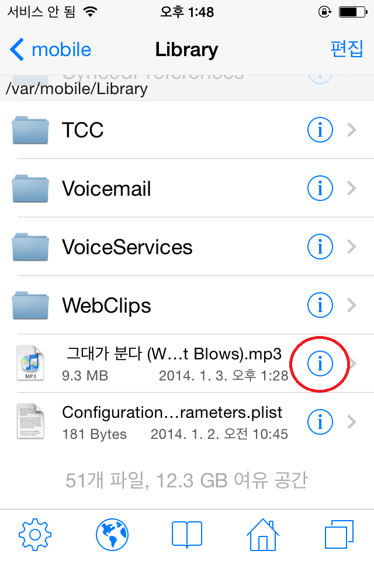Expand WebClips folder via its chevron
This screenshot has height=561, width=374.
352,305
